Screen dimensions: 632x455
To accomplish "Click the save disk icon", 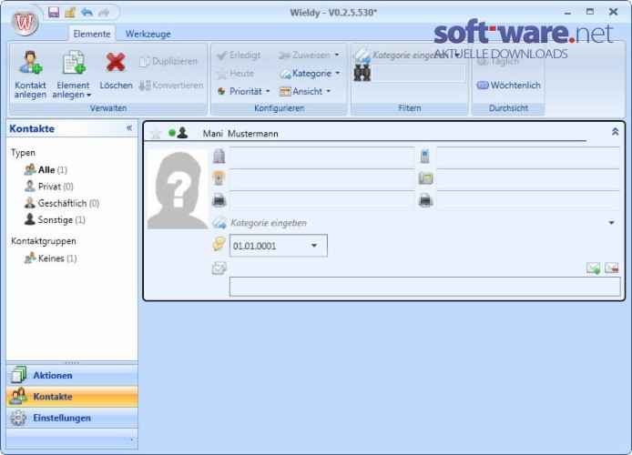I will [54, 12].
